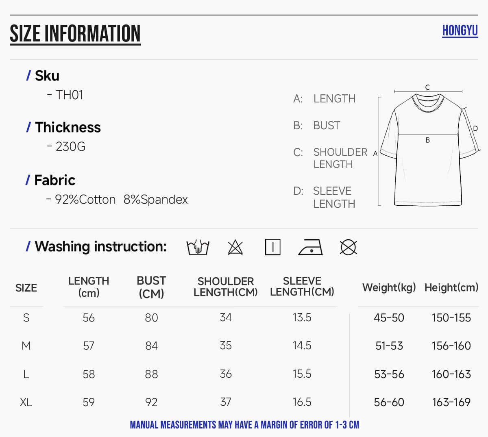
Task: Click the SIZE column header
Action: point(26,288)
